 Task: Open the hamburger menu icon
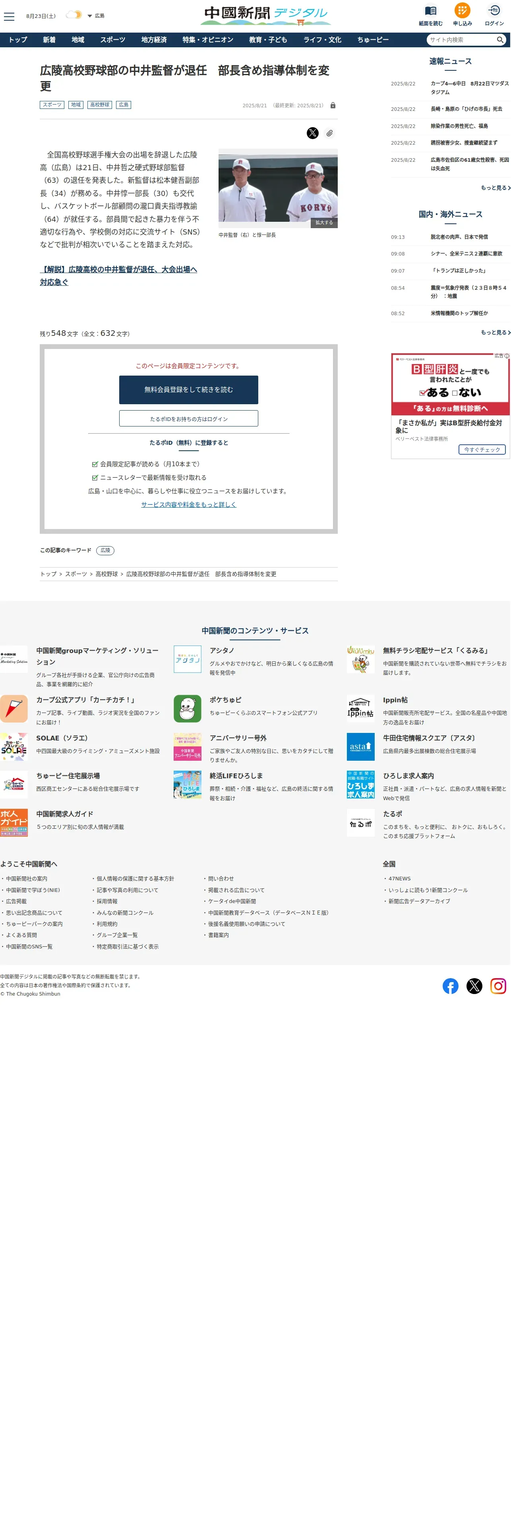point(9,16)
